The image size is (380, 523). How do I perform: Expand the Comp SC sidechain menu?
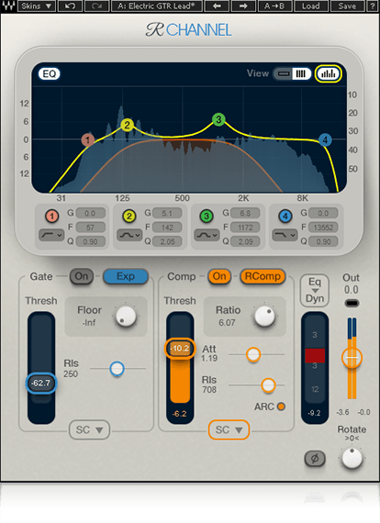click(x=229, y=429)
